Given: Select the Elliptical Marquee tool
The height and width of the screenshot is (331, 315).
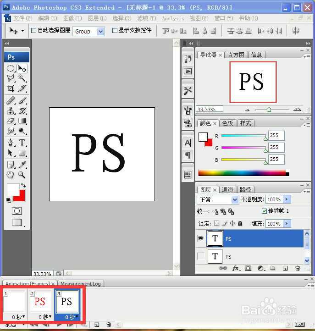Looking at the screenshot, I should (11, 68).
